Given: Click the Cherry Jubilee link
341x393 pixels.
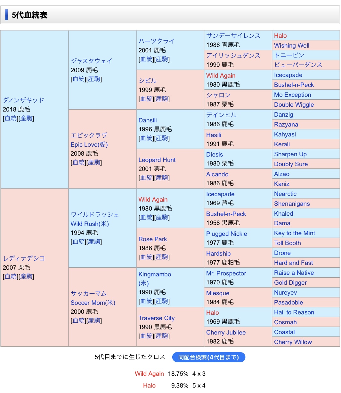Looking at the screenshot, I should (226, 332).
